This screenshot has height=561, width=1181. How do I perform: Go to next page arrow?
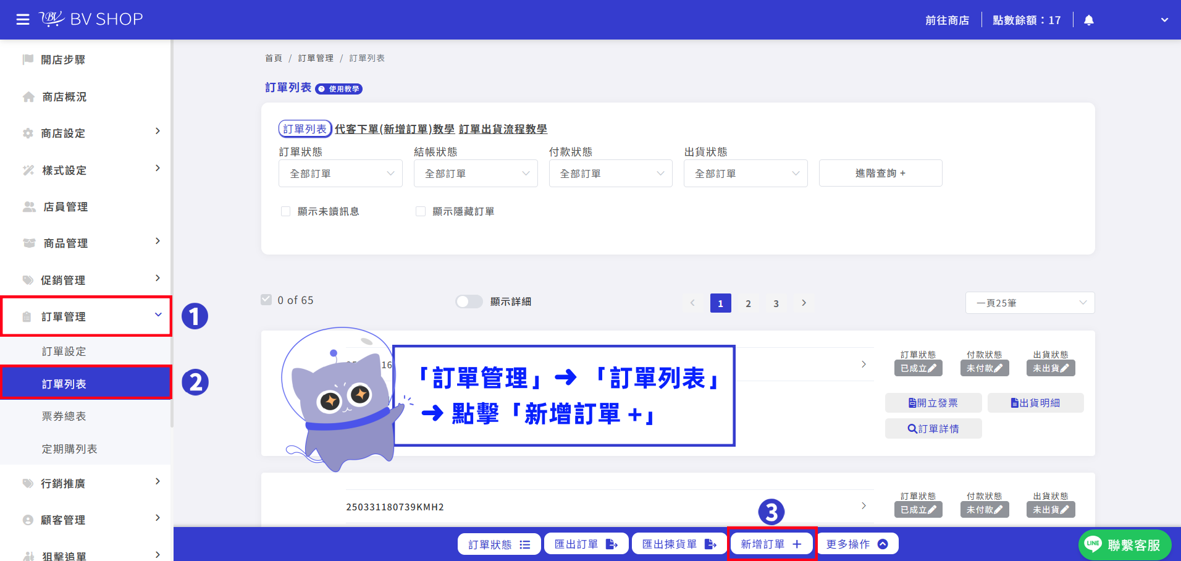(x=804, y=303)
